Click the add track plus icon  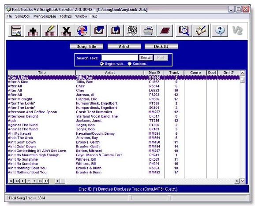coord(33,30)
